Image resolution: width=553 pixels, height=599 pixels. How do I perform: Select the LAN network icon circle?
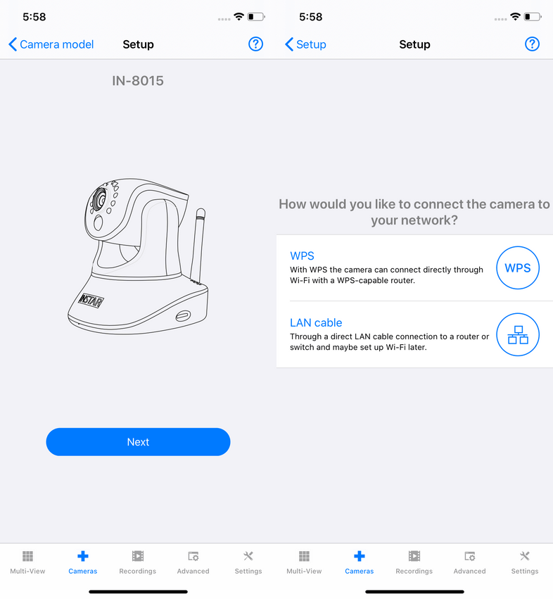click(x=518, y=334)
